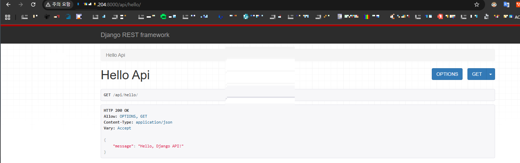Go back to the previous page

pos(9,4)
